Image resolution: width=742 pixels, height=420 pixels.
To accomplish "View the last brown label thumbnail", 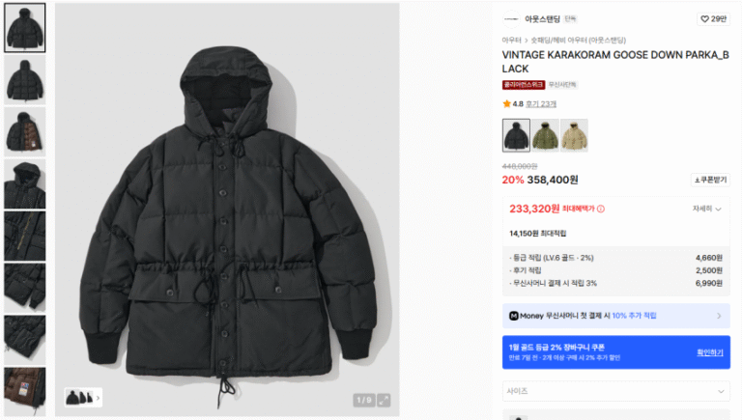I will 25,392.
